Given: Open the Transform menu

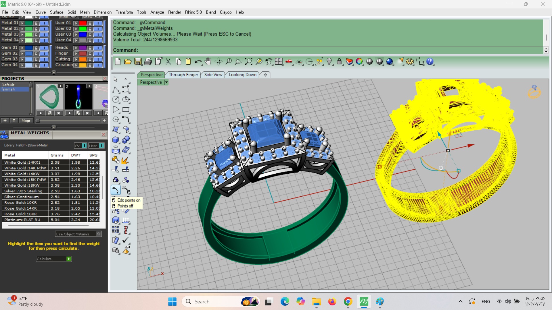Looking at the screenshot, I should point(124,12).
